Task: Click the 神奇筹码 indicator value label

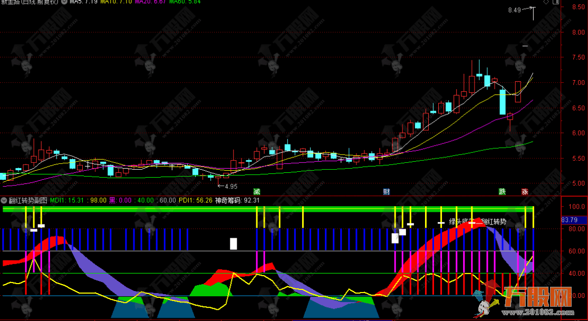Action: pos(237,200)
